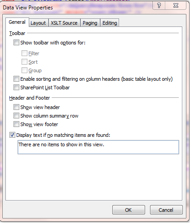Go to the Paging tab

tap(90, 23)
